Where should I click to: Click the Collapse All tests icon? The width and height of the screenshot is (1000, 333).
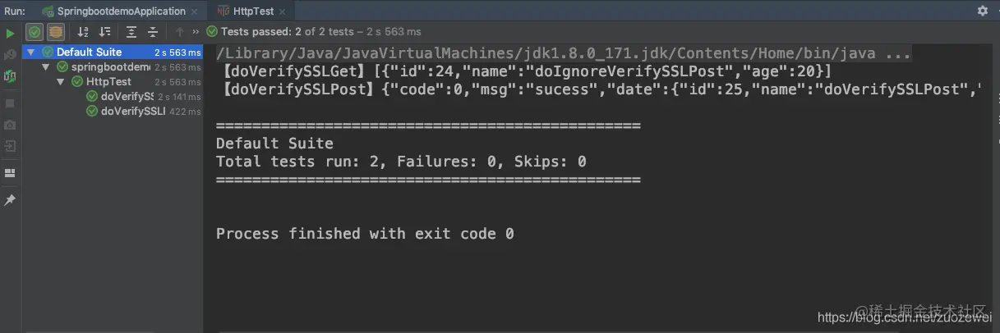coord(153,32)
